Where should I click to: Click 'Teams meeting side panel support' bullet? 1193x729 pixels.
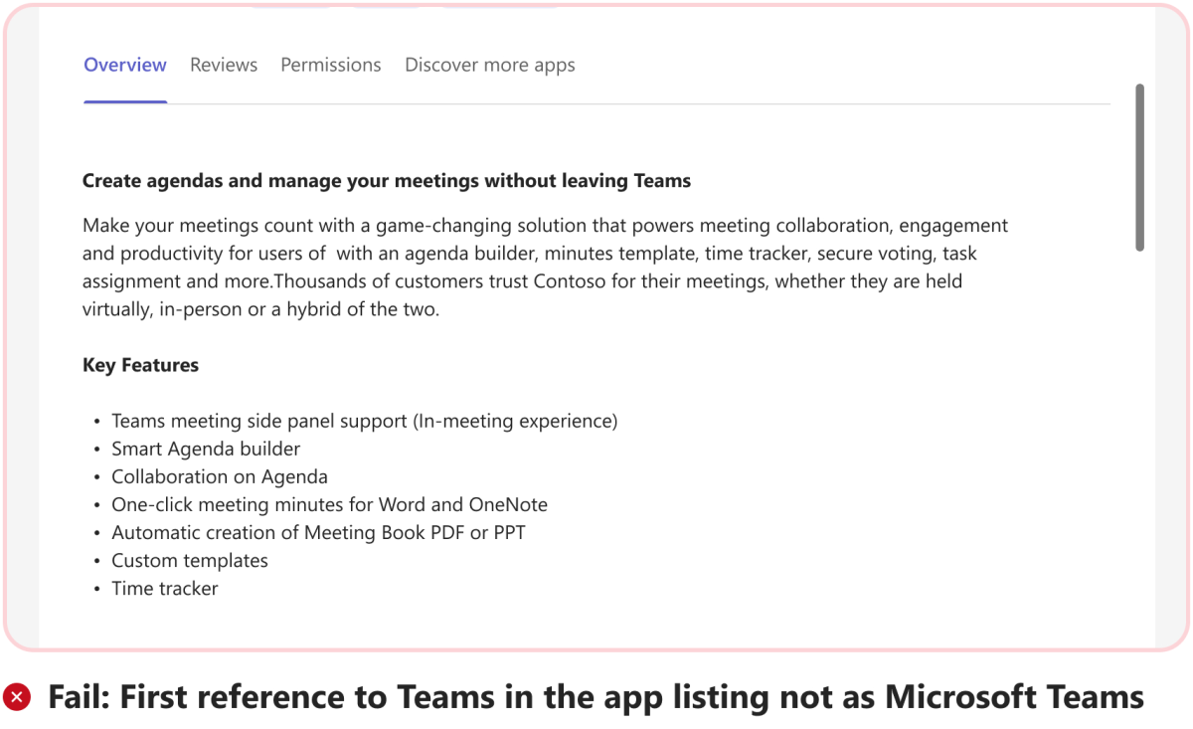coord(364,421)
